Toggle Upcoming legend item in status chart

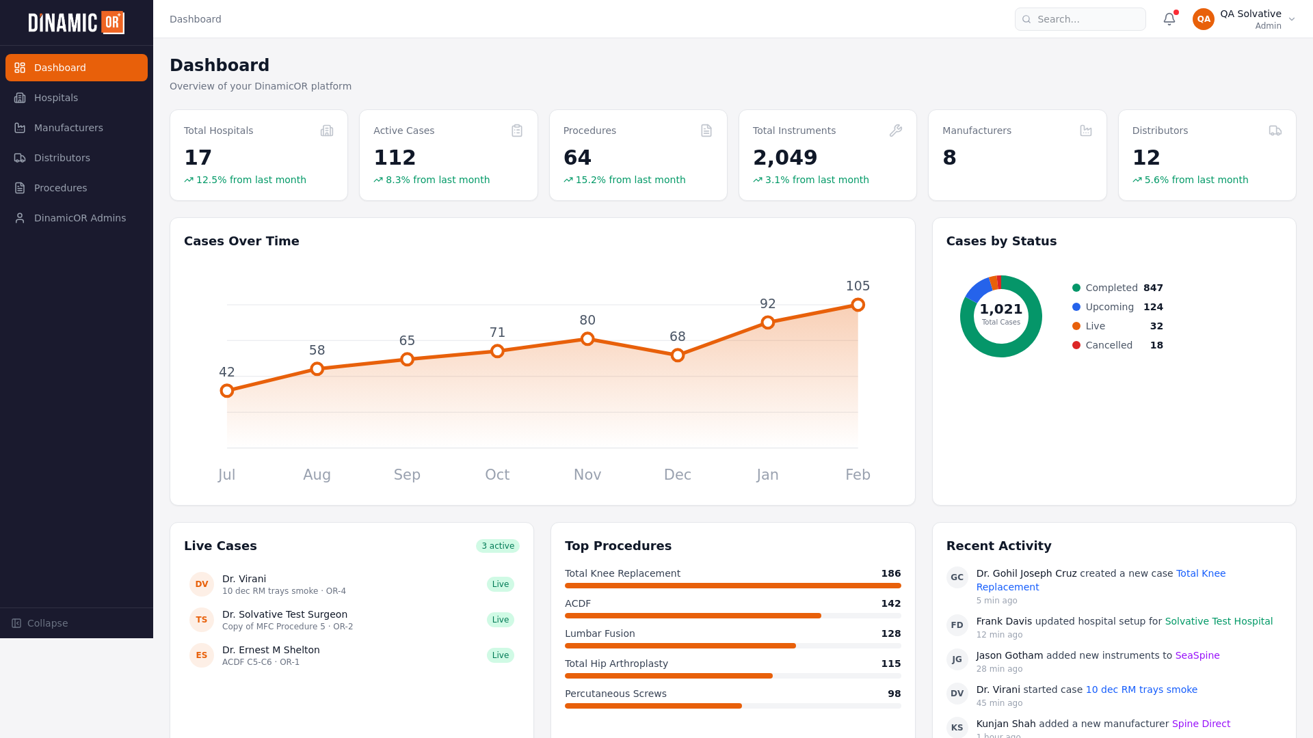click(1109, 307)
